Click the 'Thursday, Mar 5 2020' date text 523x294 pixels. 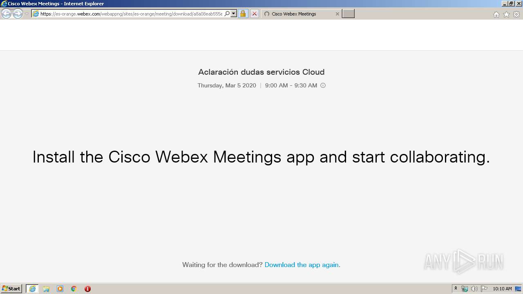tap(227, 85)
